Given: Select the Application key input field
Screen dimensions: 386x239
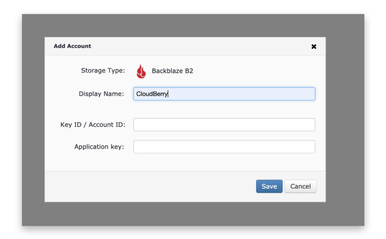Looking at the screenshot, I should [x=224, y=147].
